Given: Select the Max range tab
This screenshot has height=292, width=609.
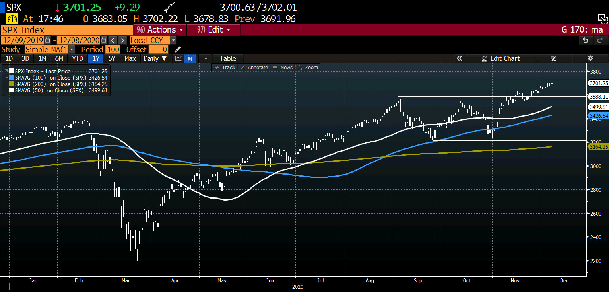Looking at the screenshot, I should click(130, 58).
